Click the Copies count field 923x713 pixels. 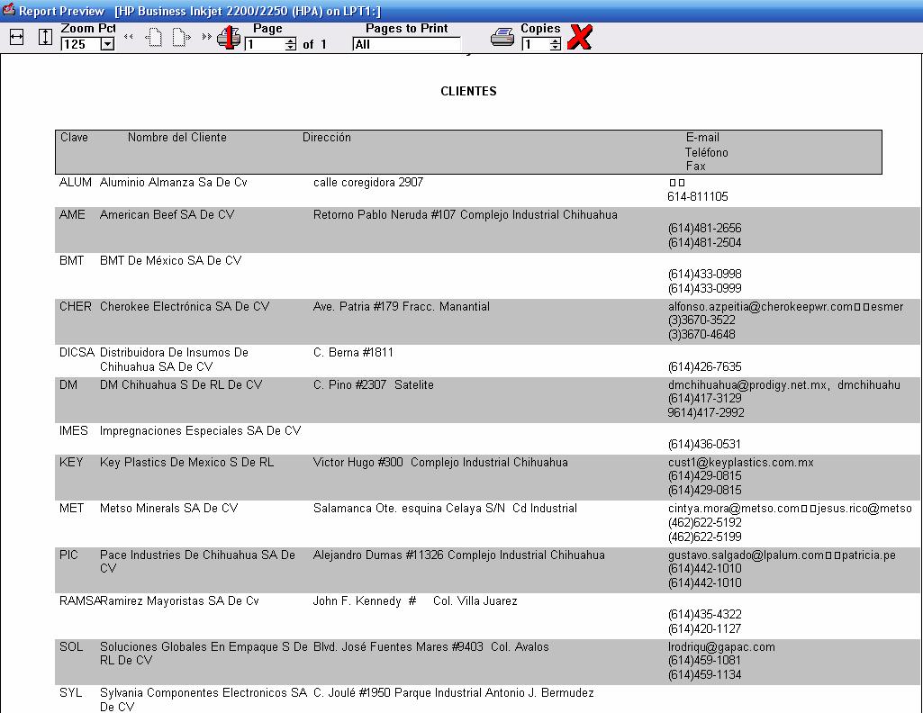(x=536, y=44)
